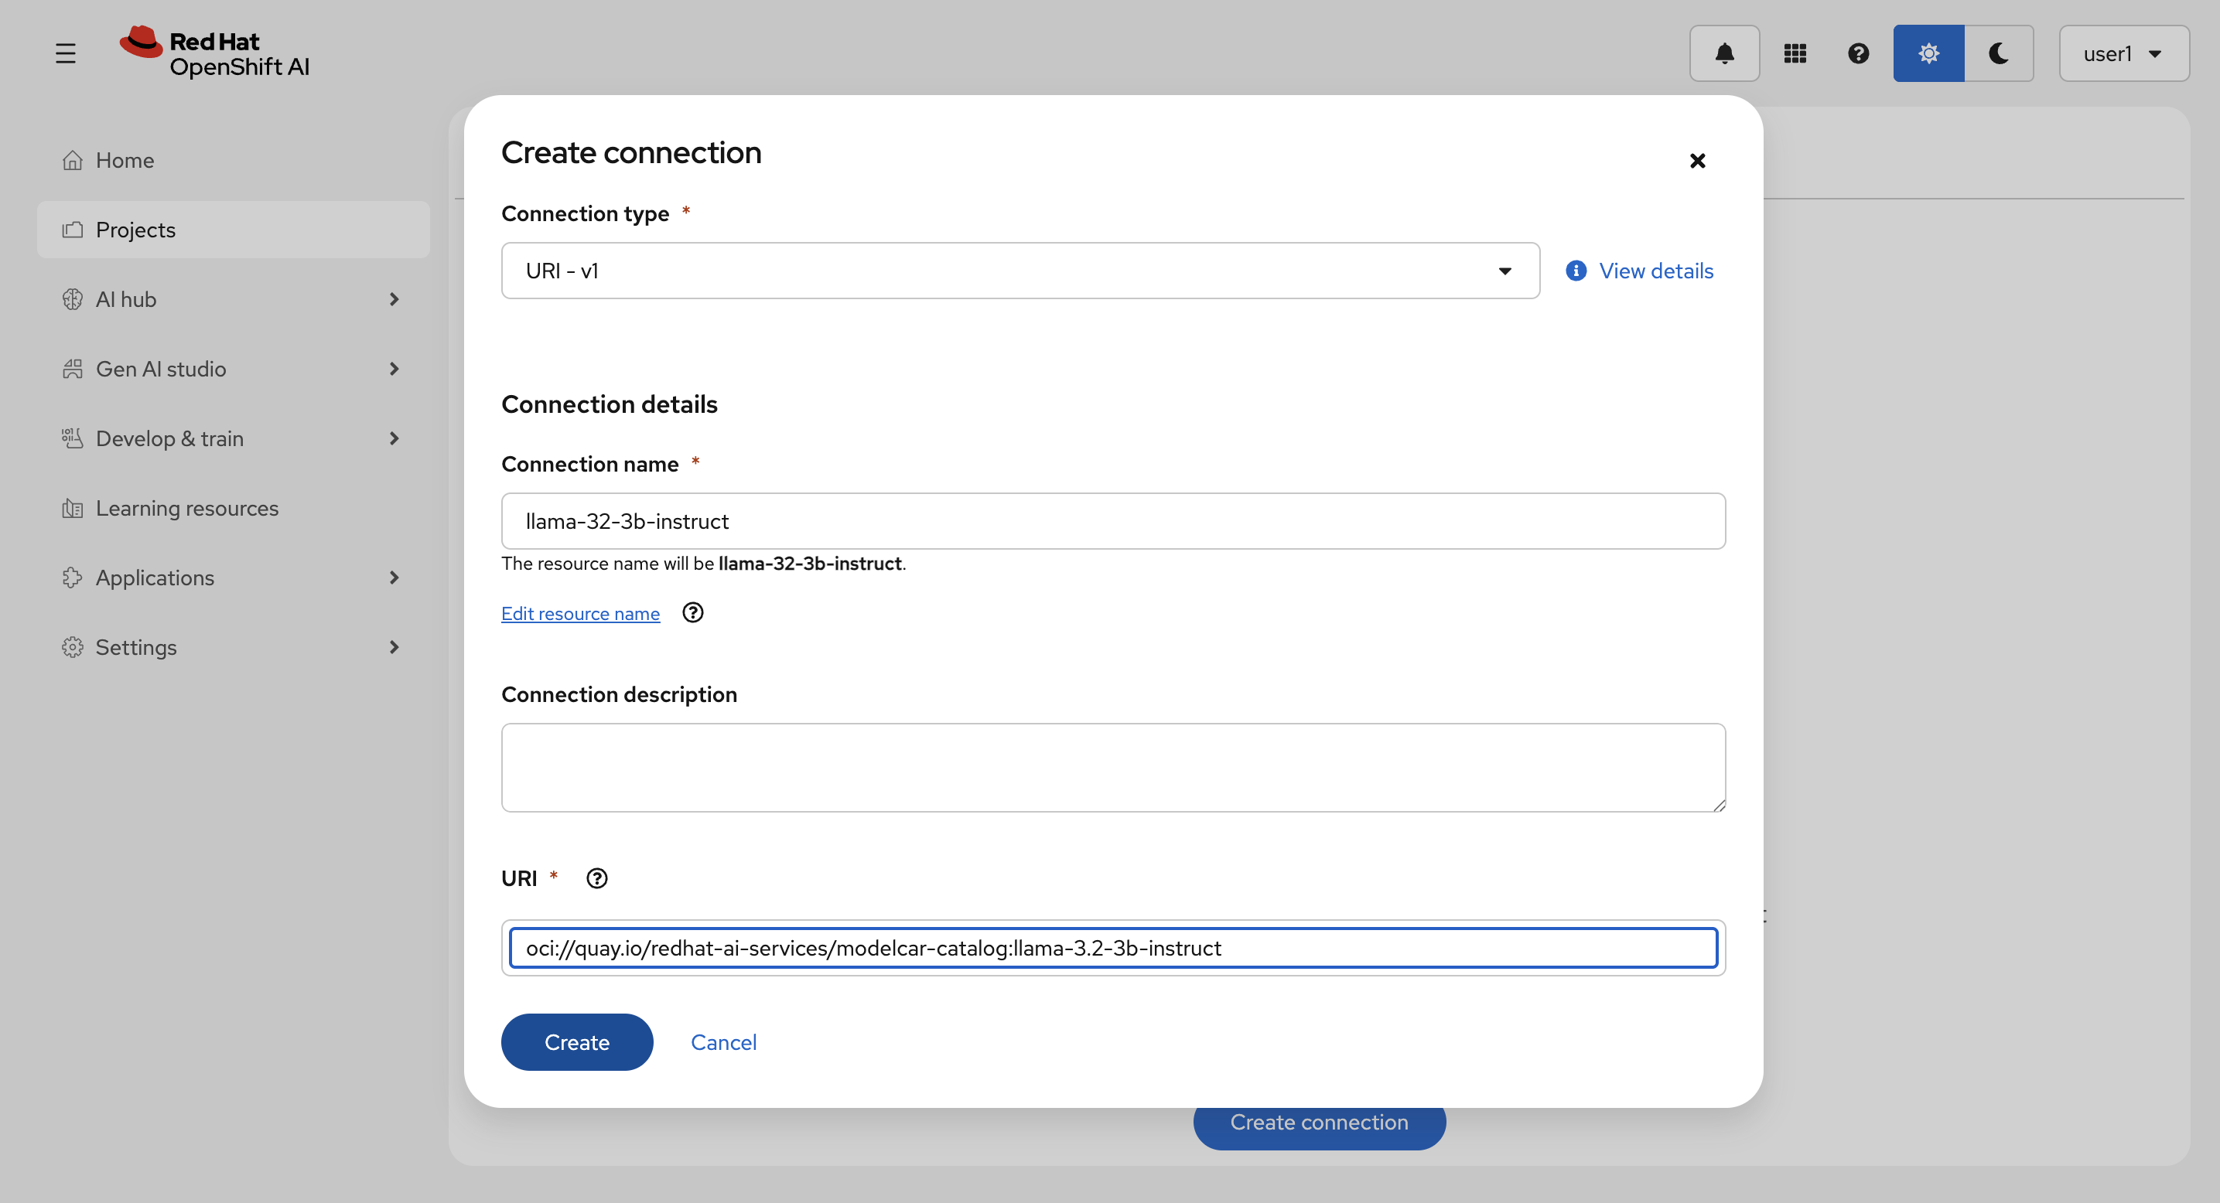Switch to light theme sun toggle

(1928, 53)
